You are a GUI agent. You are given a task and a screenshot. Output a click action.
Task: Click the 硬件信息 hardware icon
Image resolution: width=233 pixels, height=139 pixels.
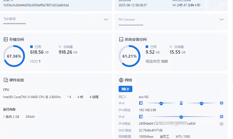(x=6, y=80)
